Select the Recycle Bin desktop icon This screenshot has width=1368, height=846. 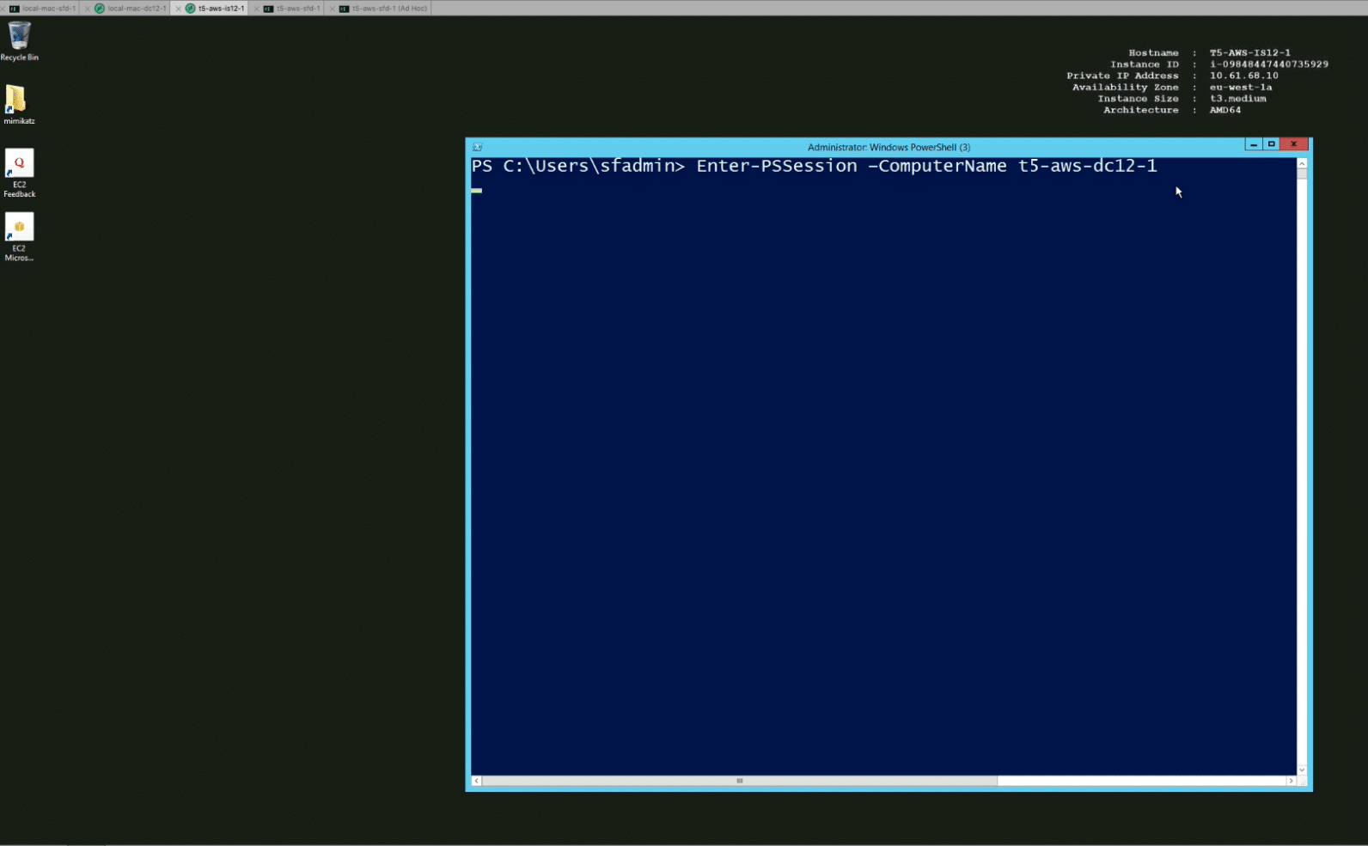(19, 41)
